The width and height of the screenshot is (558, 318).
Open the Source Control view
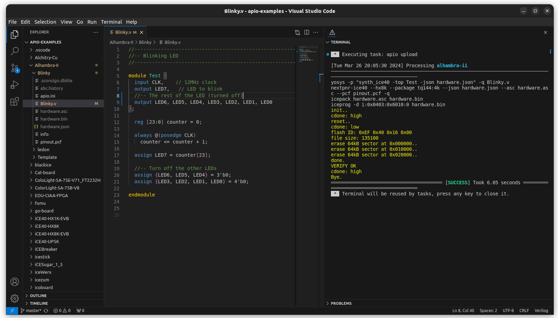(15, 68)
